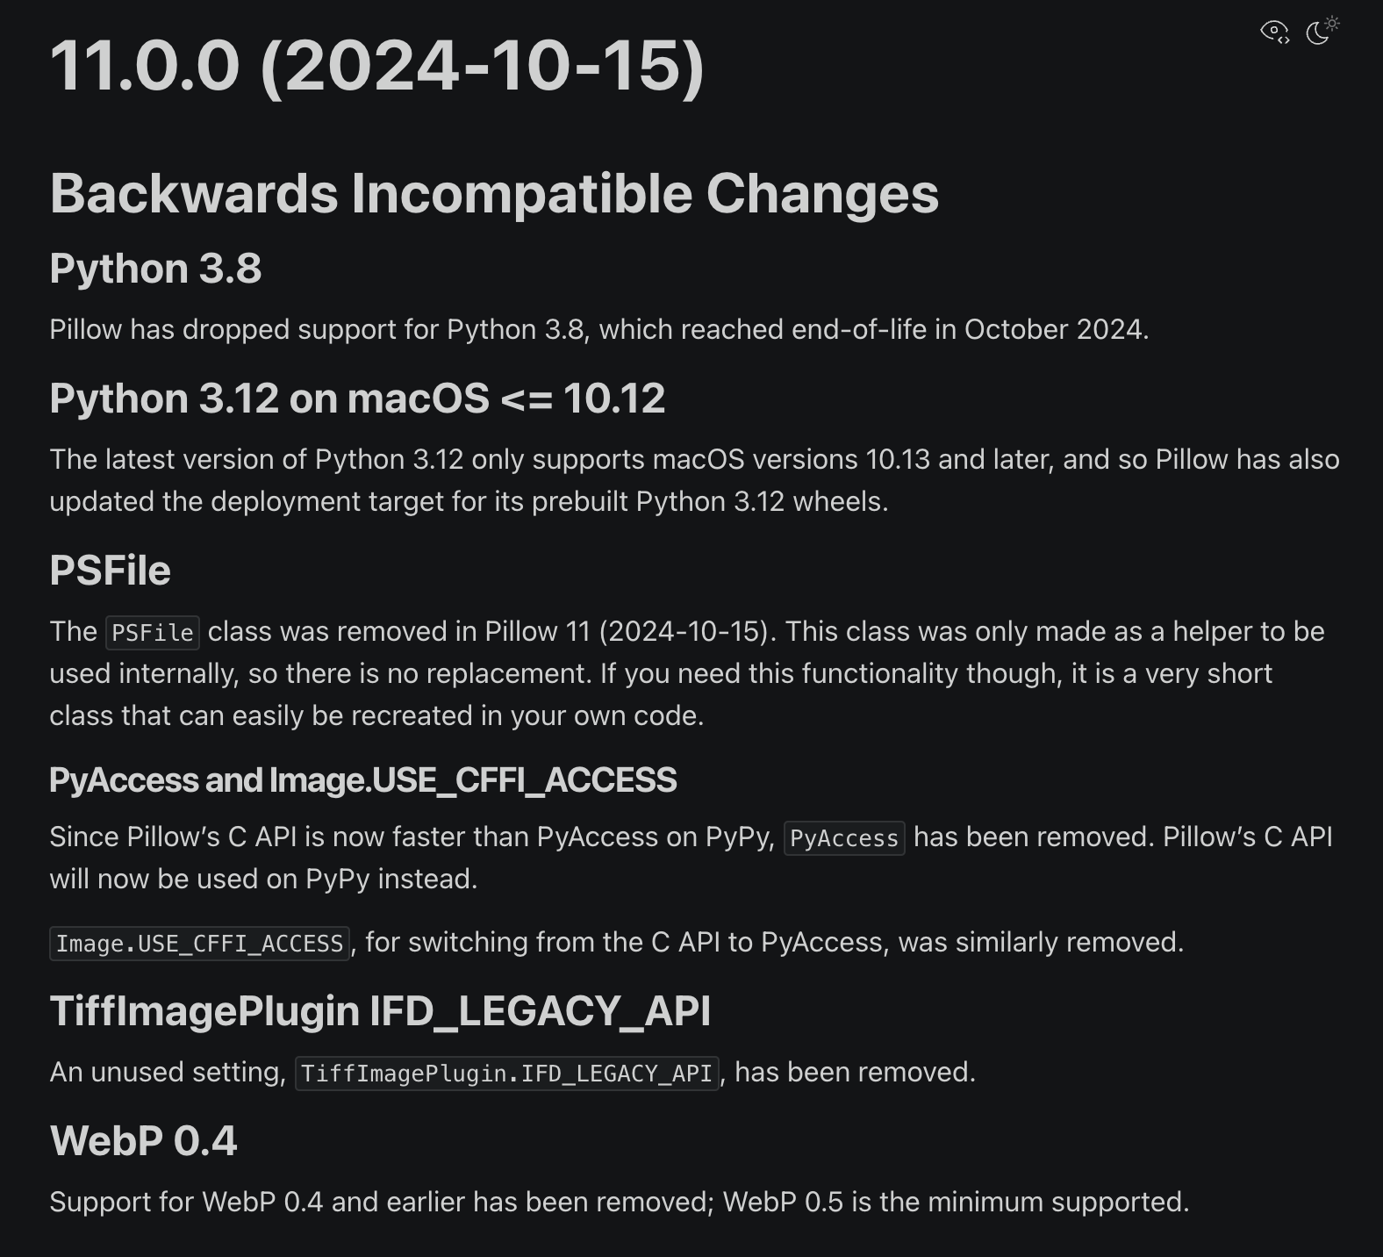Click the PyAccess inline code literal

[x=844, y=838]
